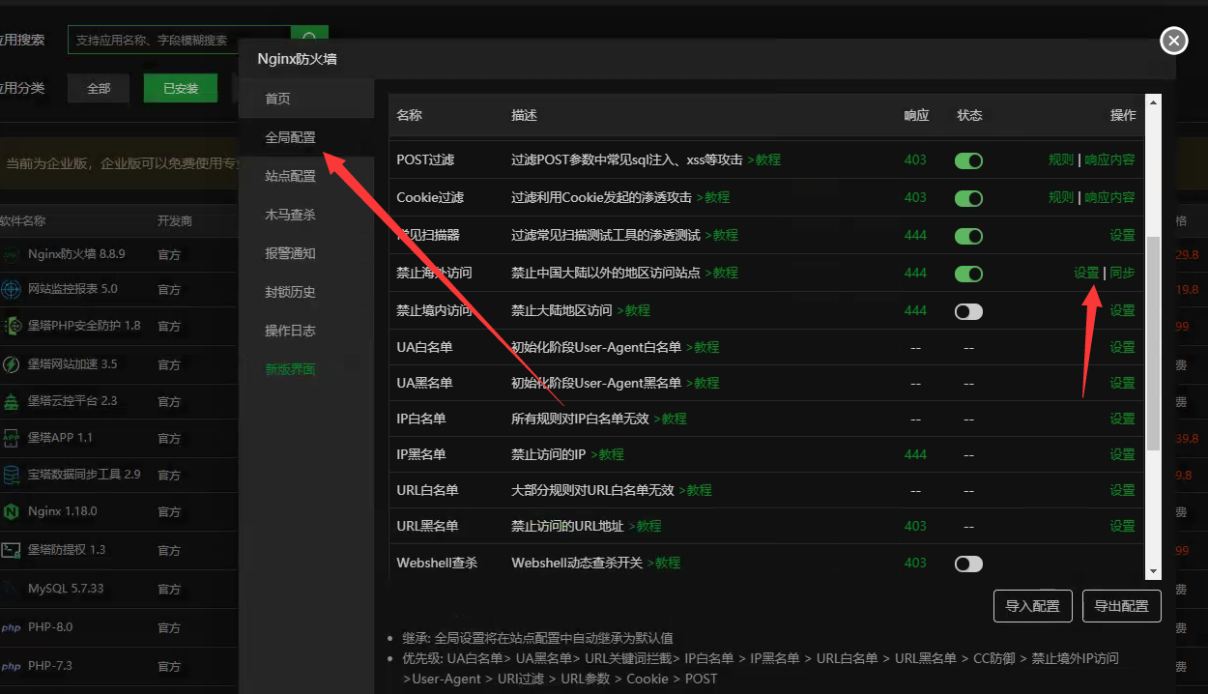Open 站点配置 section
1208x694 pixels.
coord(306,176)
